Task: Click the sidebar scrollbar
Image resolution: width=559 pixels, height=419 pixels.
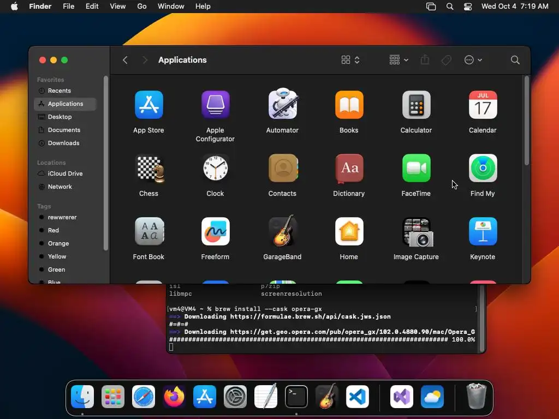Action: (105, 163)
